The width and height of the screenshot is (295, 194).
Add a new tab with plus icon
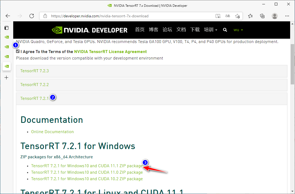(x=7, y=78)
